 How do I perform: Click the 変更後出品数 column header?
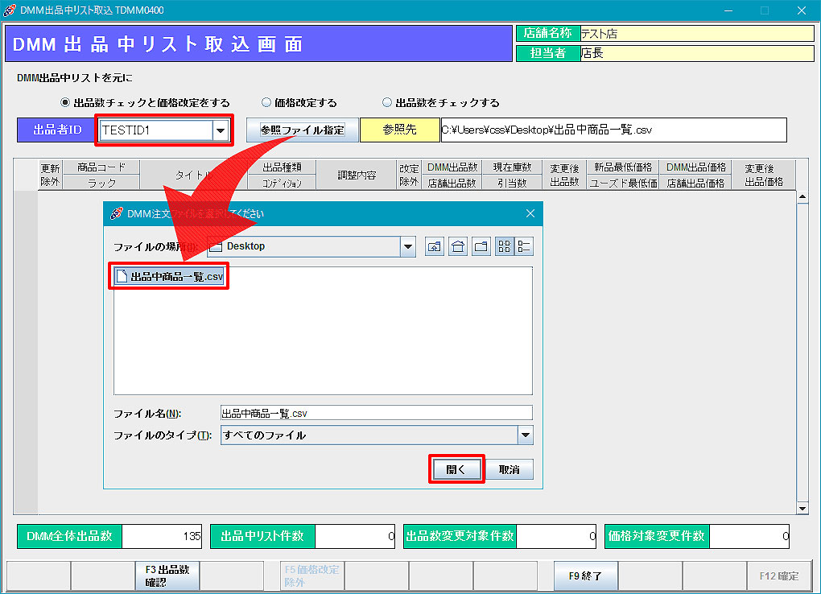(564, 175)
